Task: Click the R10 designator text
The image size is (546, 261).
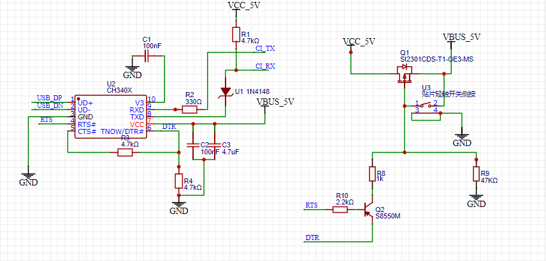Action: tap(341, 196)
